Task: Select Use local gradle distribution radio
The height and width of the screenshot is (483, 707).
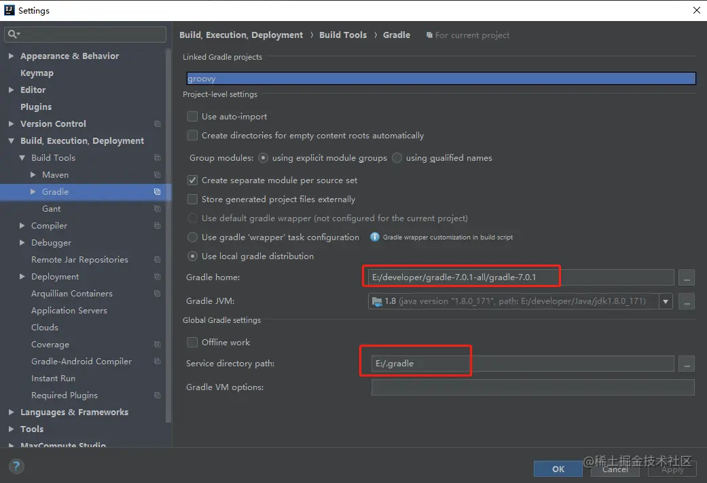Action: [x=192, y=256]
